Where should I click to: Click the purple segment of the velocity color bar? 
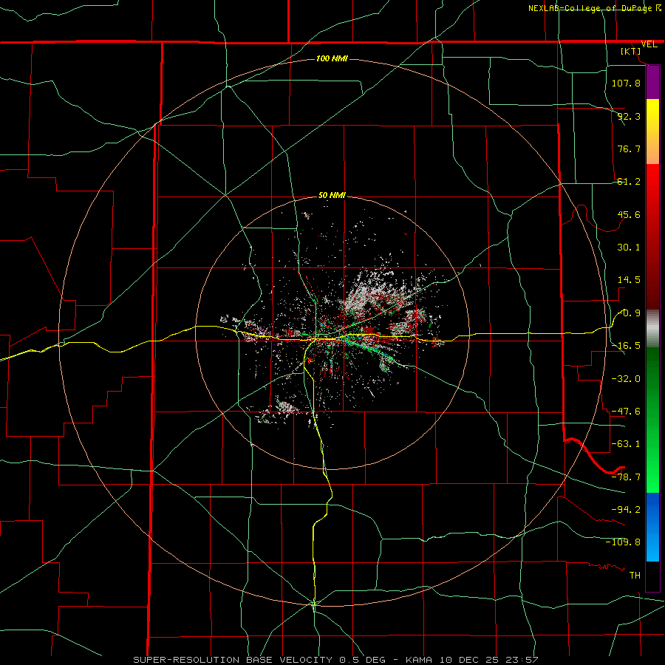point(652,82)
